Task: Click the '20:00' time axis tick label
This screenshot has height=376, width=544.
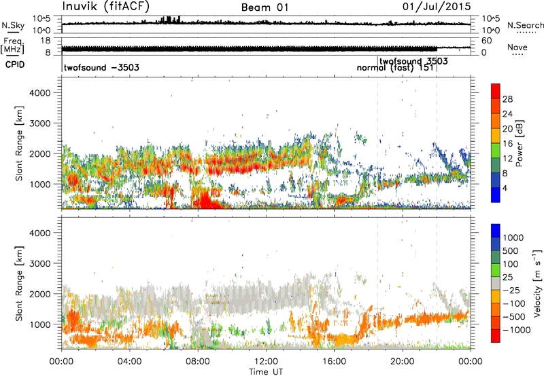Action: (x=403, y=362)
